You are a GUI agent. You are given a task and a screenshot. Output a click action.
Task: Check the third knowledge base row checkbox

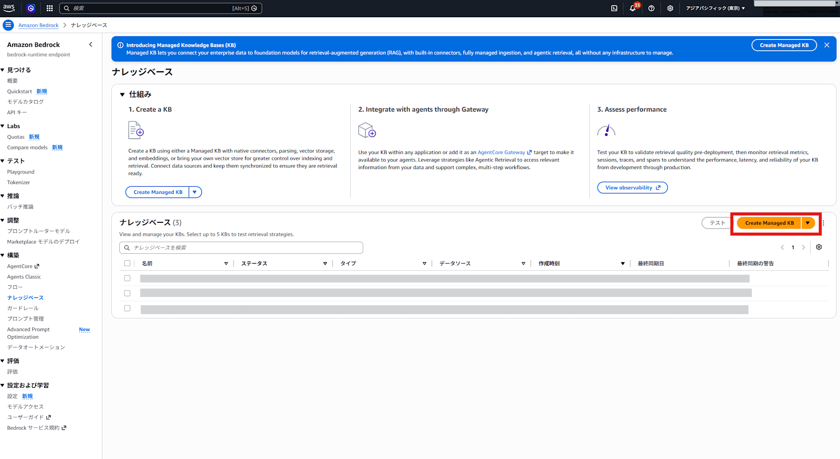point(127,308)
